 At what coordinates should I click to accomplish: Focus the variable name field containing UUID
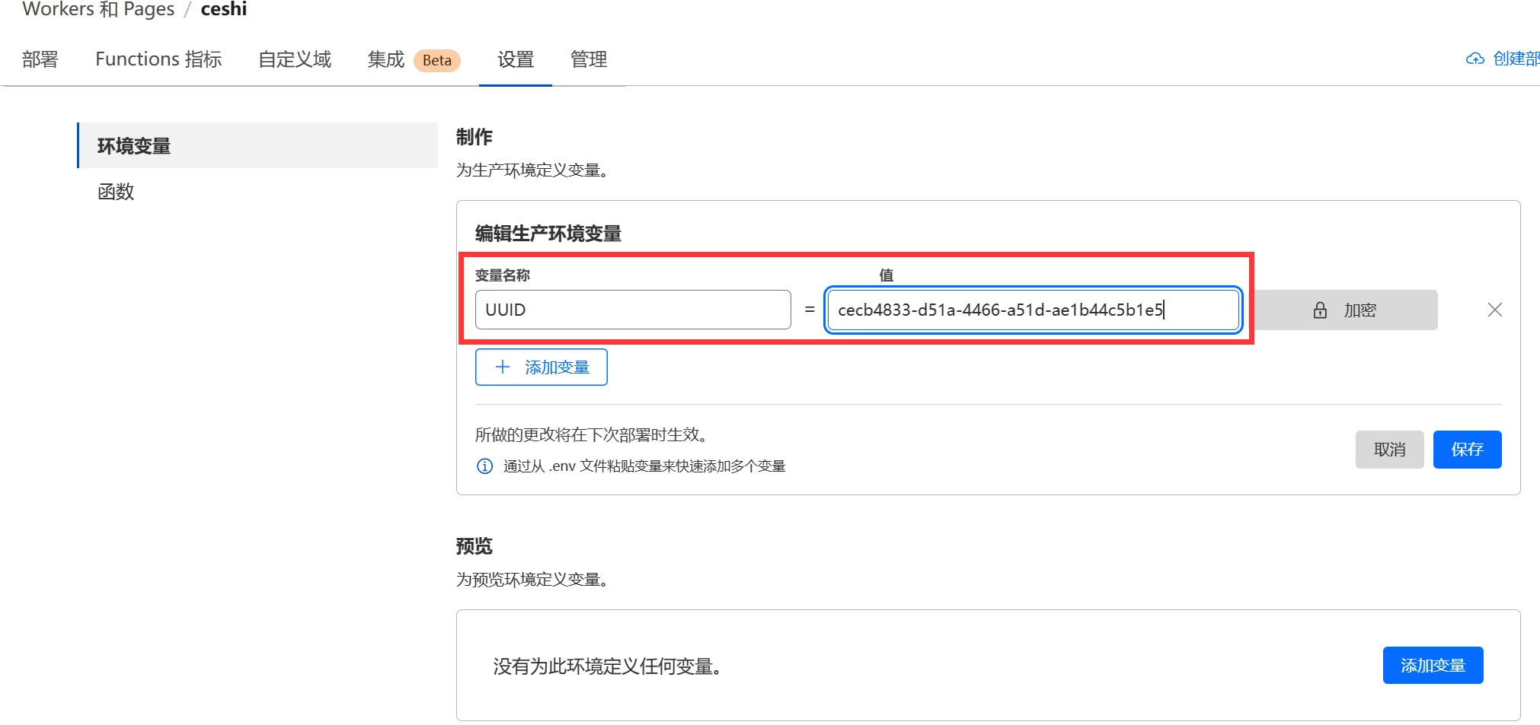(632, 310)
